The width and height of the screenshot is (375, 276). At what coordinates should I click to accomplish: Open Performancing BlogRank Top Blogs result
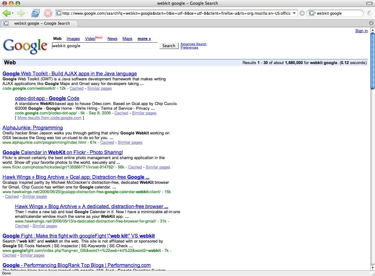tap(77, 265)
